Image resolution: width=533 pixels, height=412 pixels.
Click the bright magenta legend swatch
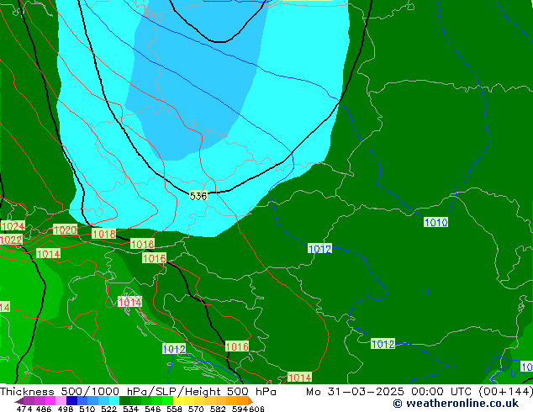click(50, 401)
